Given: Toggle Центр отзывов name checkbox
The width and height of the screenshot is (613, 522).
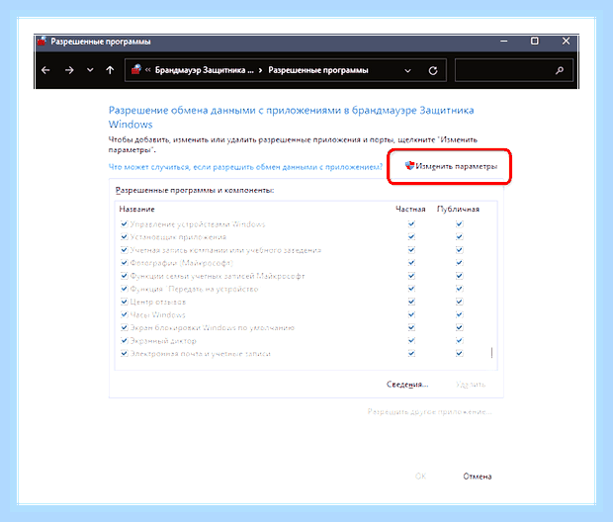Looking at the screenshot, I should pos(125,302).
